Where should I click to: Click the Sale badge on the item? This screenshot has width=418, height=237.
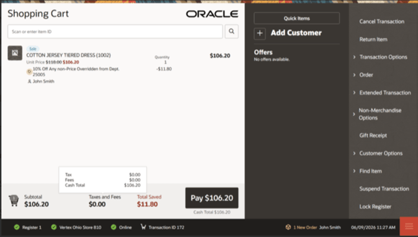coord(33,49)
